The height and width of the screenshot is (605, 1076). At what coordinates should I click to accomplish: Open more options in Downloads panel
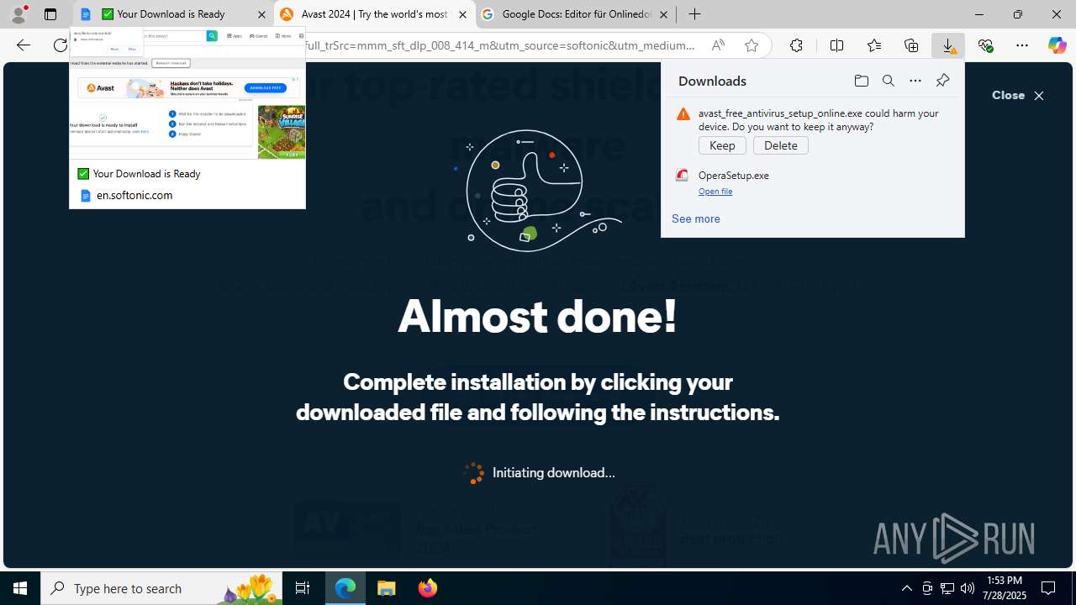coord(915,81)
